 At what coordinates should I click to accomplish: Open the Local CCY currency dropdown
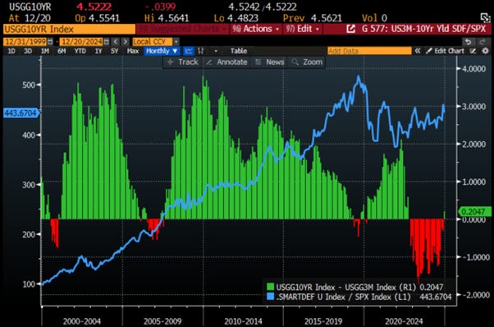coord(155,42)
